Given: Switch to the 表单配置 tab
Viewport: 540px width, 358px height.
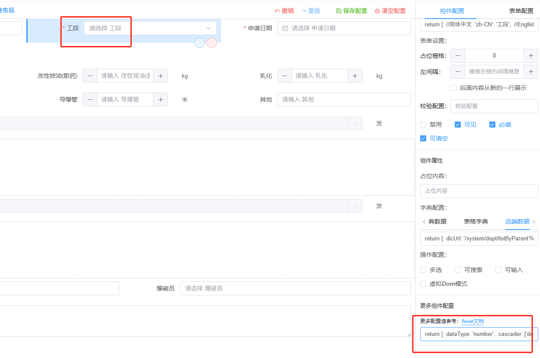Looking at the screenshot, I should (x=521, y=11).
